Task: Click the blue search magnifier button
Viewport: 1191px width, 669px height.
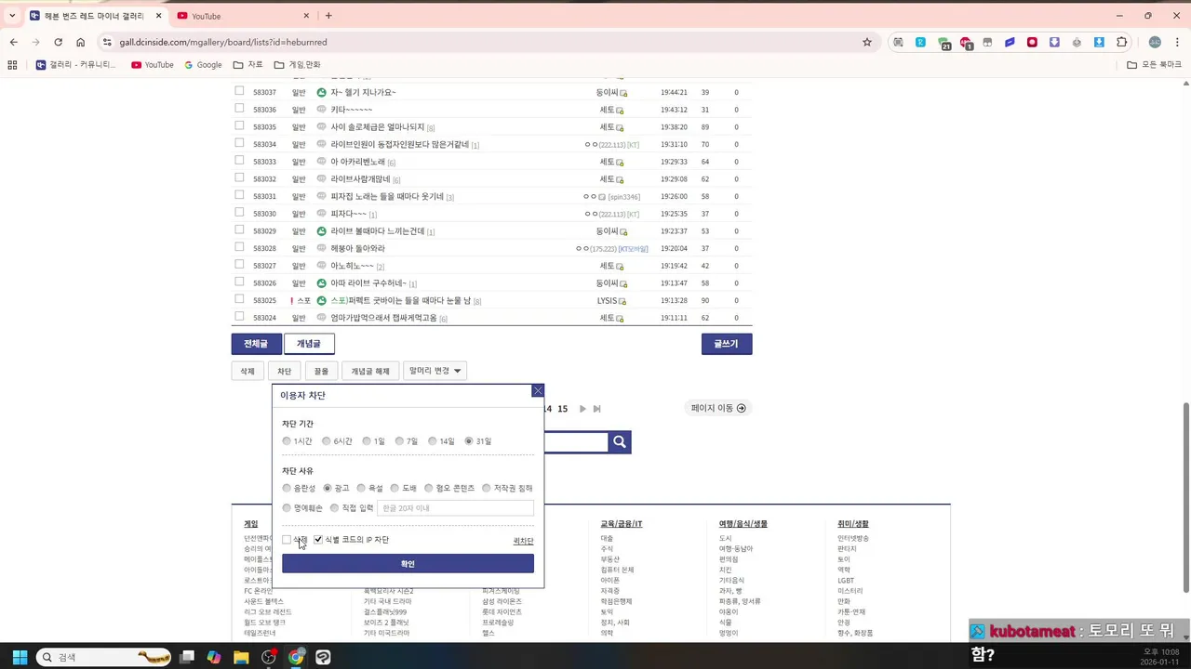Action: point(620,442)
